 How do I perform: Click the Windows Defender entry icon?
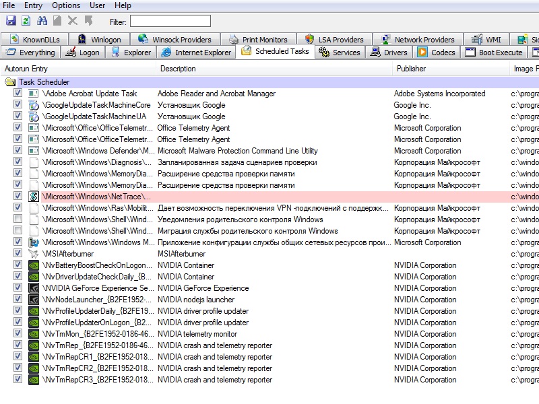(x=33, y=151)
